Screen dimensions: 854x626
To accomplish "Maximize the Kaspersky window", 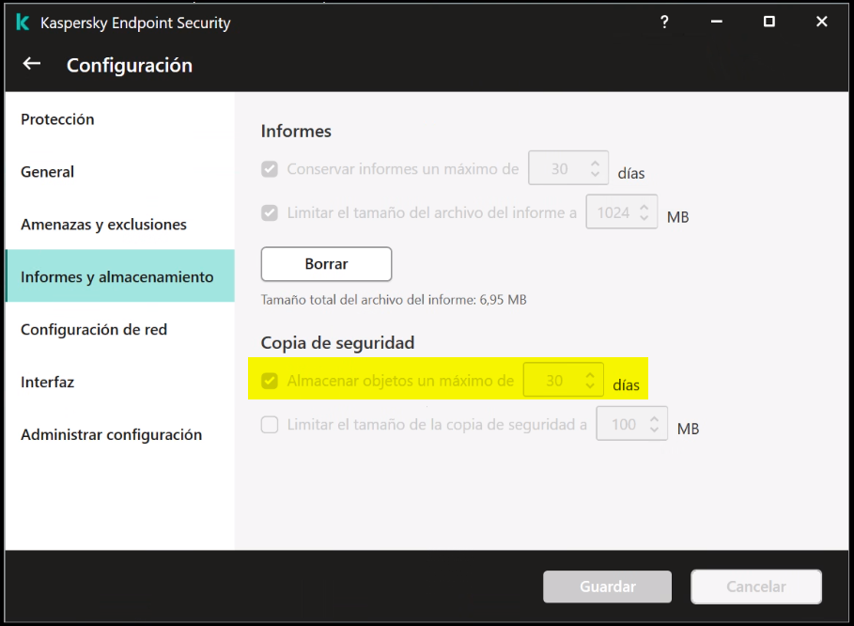I will 769,22.
